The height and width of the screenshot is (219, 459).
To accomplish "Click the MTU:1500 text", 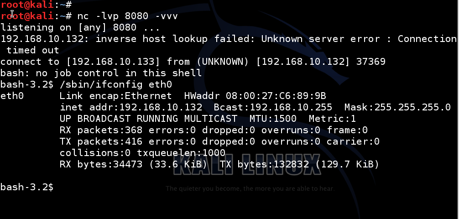I will (272, 119).
